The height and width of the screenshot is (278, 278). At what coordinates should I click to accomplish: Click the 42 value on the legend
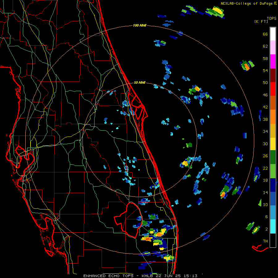[265, 107]
